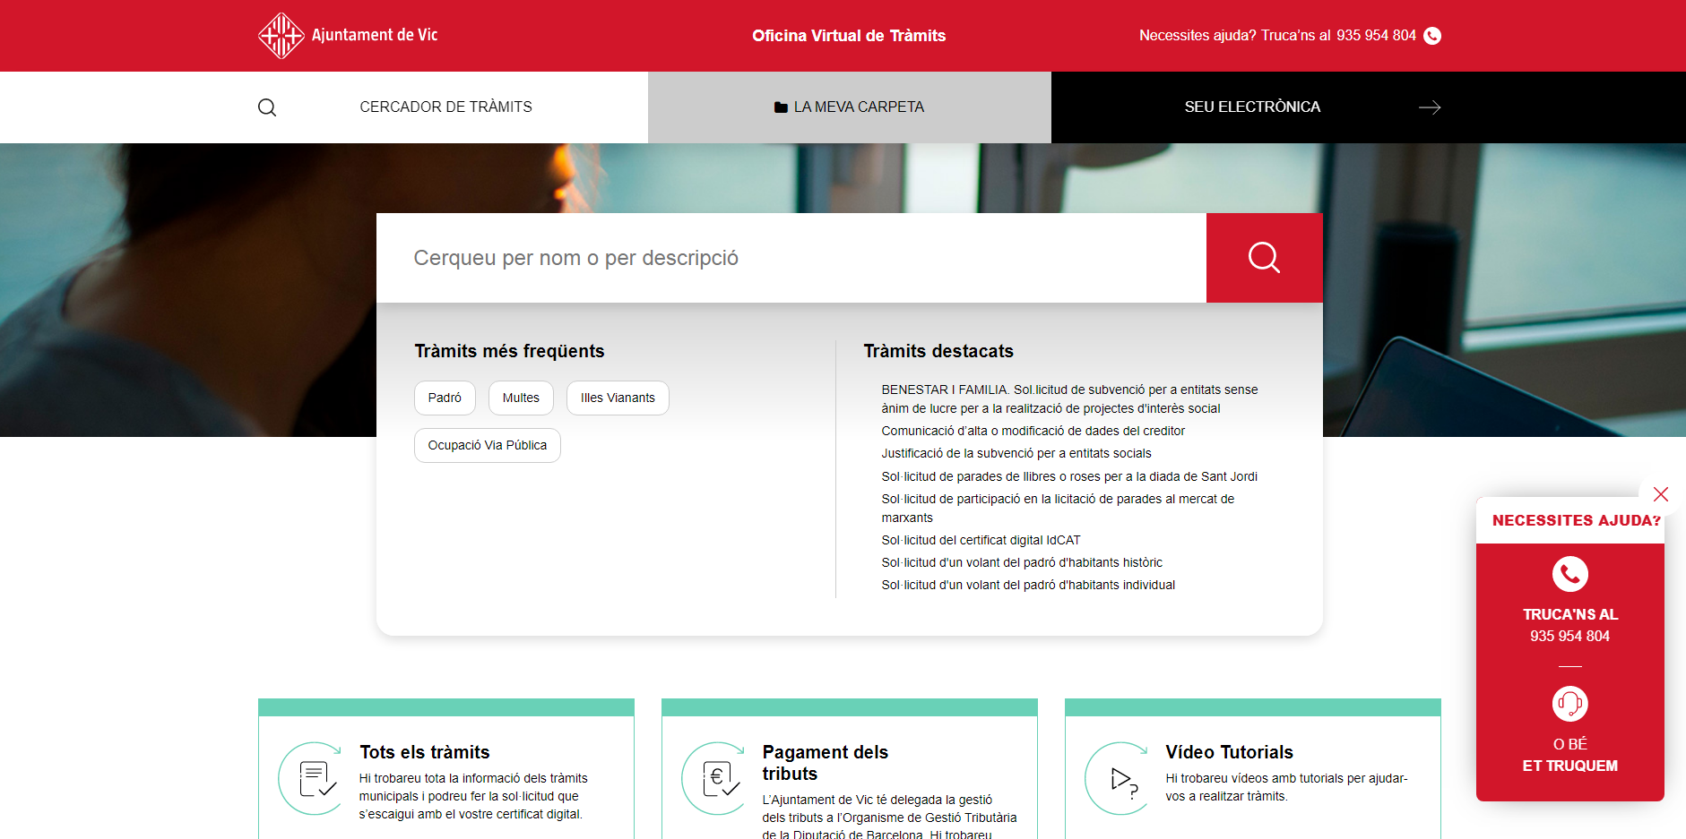Select the Multes quick filter

(x=521, y=398)
